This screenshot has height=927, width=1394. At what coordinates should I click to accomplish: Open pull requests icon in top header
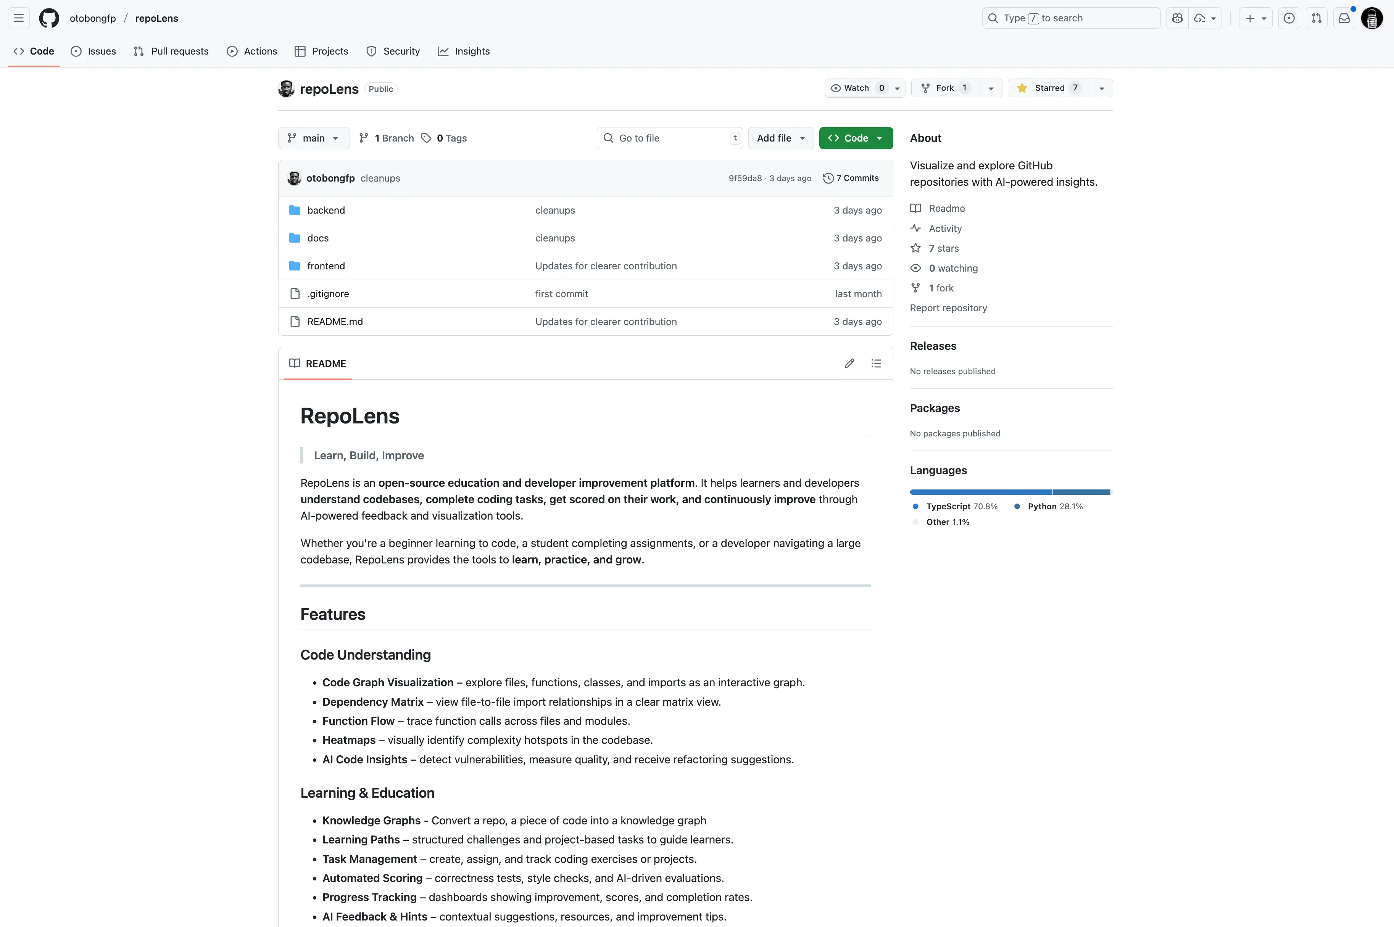click(1316, 18)
